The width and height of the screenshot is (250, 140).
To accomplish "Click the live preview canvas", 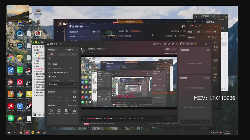I will point(129,82).
